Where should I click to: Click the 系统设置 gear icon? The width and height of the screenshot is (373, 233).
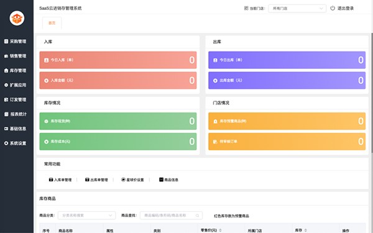(6, 144)
